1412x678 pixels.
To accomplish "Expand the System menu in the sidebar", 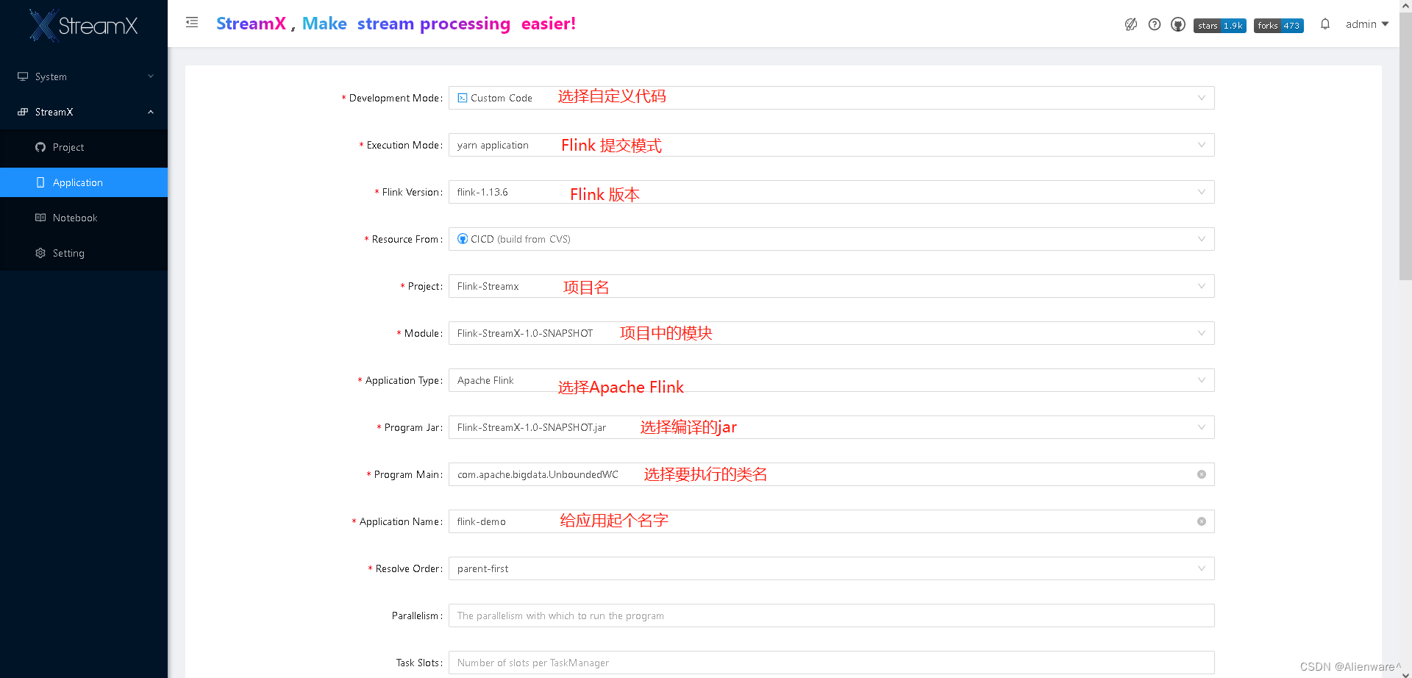I will 84,76.
